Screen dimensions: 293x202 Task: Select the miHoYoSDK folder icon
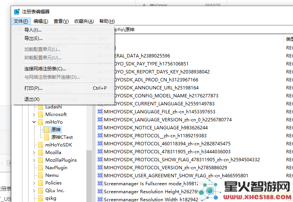(40, 145)
